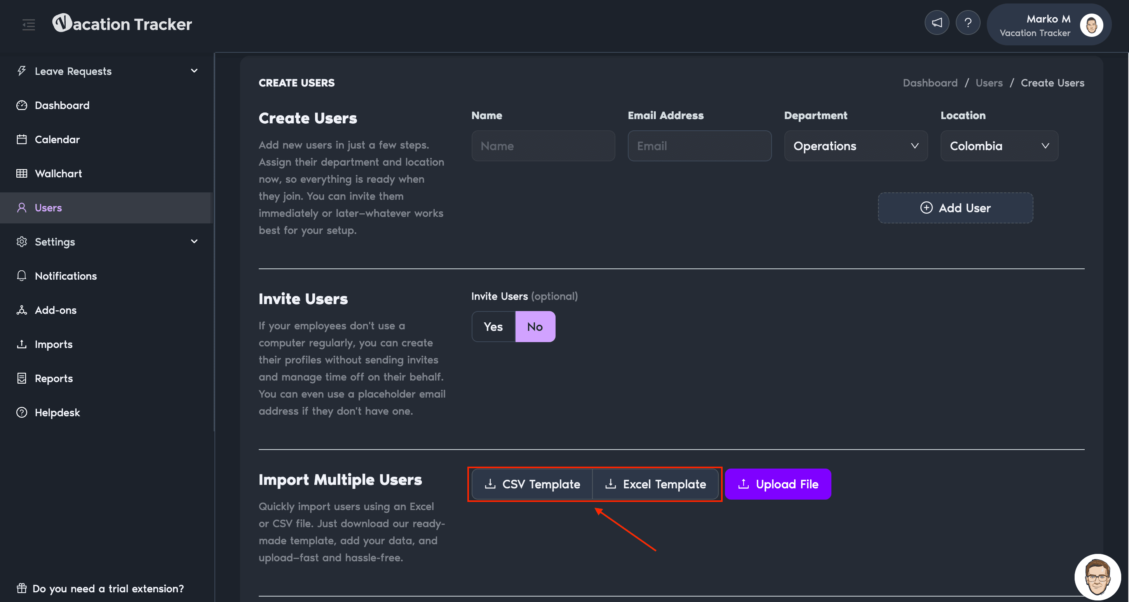Viewport: 1129px width, 602px height.
Task: Open the support chat avatar bubble
Action: (x=1097, y=577)
